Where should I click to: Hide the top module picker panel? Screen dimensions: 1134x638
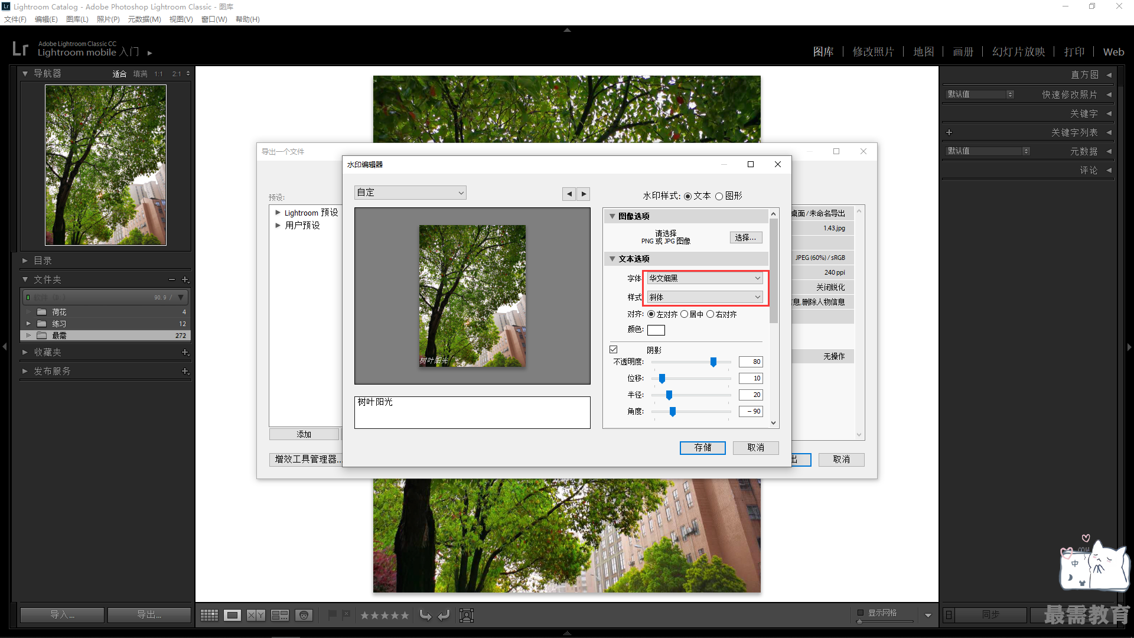coord(567,30)
